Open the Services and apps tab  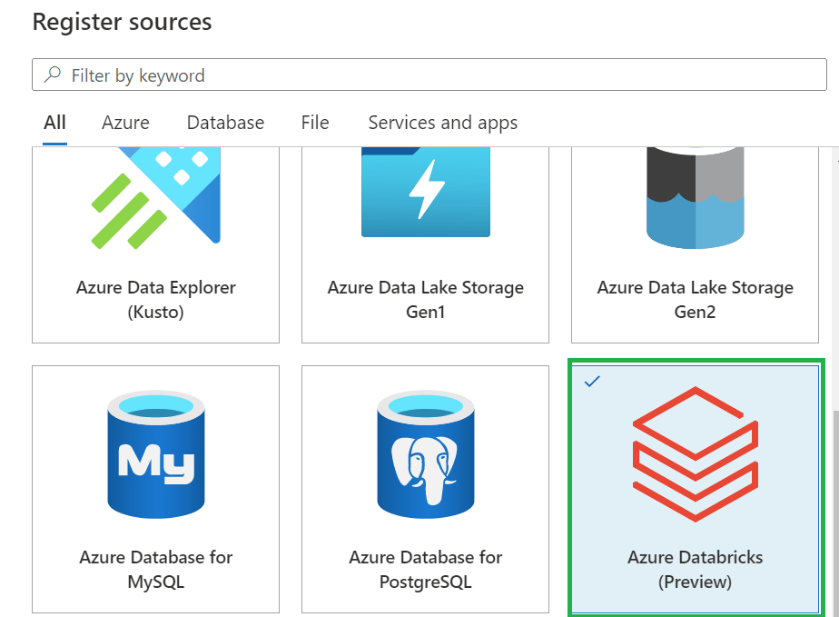[x=442, y=123]
